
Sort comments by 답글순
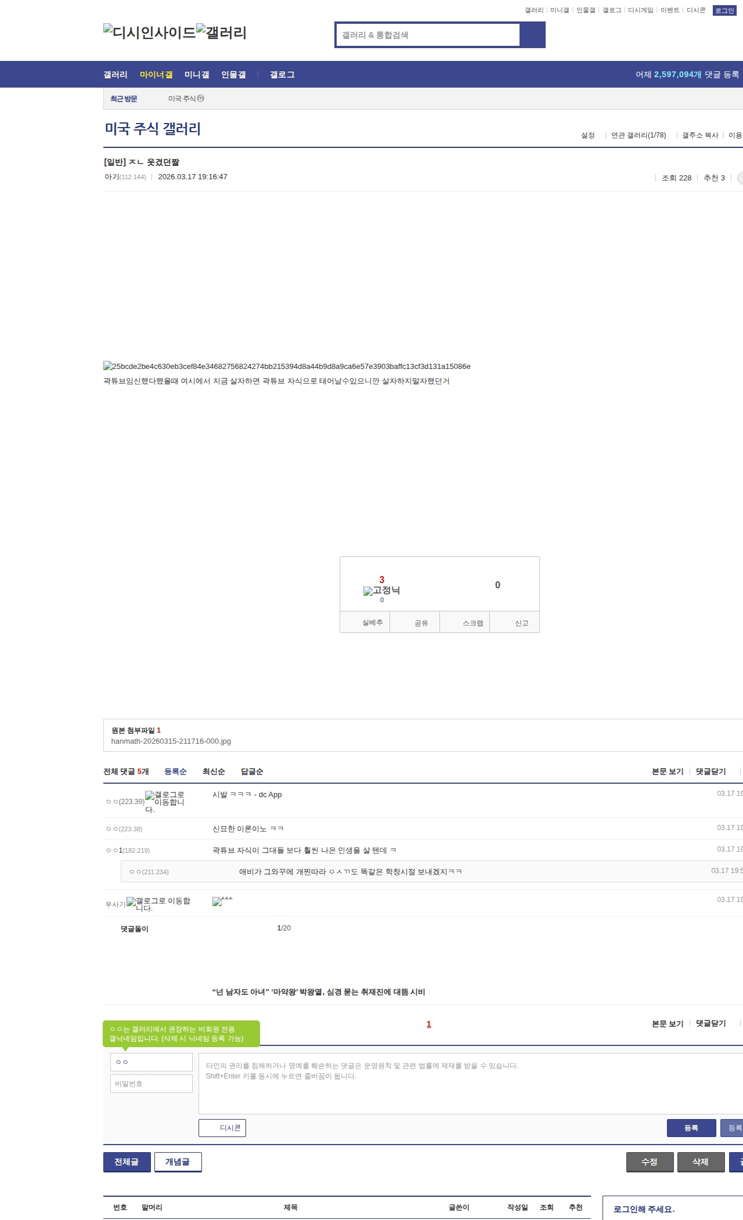[252, 772]
